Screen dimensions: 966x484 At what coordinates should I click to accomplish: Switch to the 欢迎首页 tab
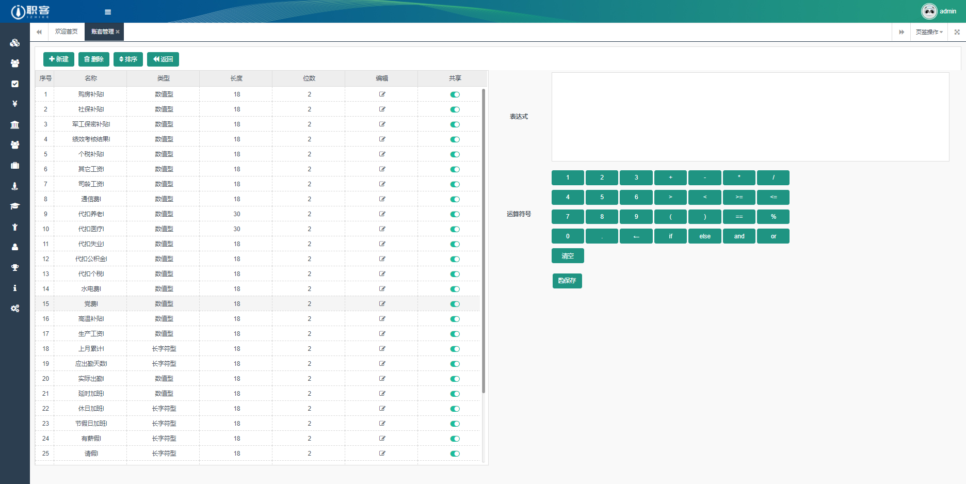[67, 32]
